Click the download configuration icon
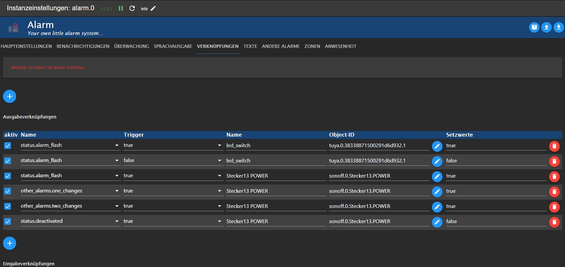Image resolution: width=565 pixels, height=267 pixels. click(x=559, y=27)
